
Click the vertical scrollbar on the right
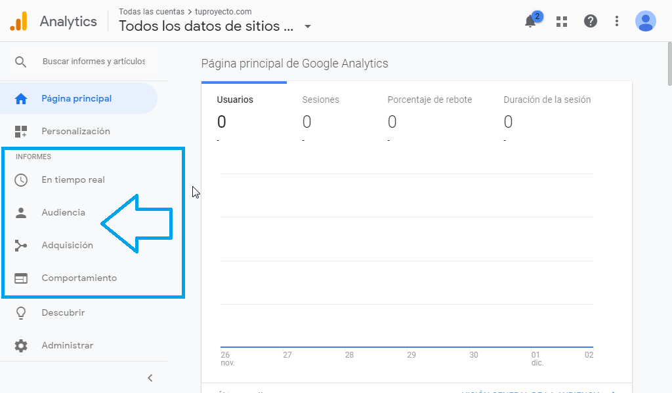669,65
